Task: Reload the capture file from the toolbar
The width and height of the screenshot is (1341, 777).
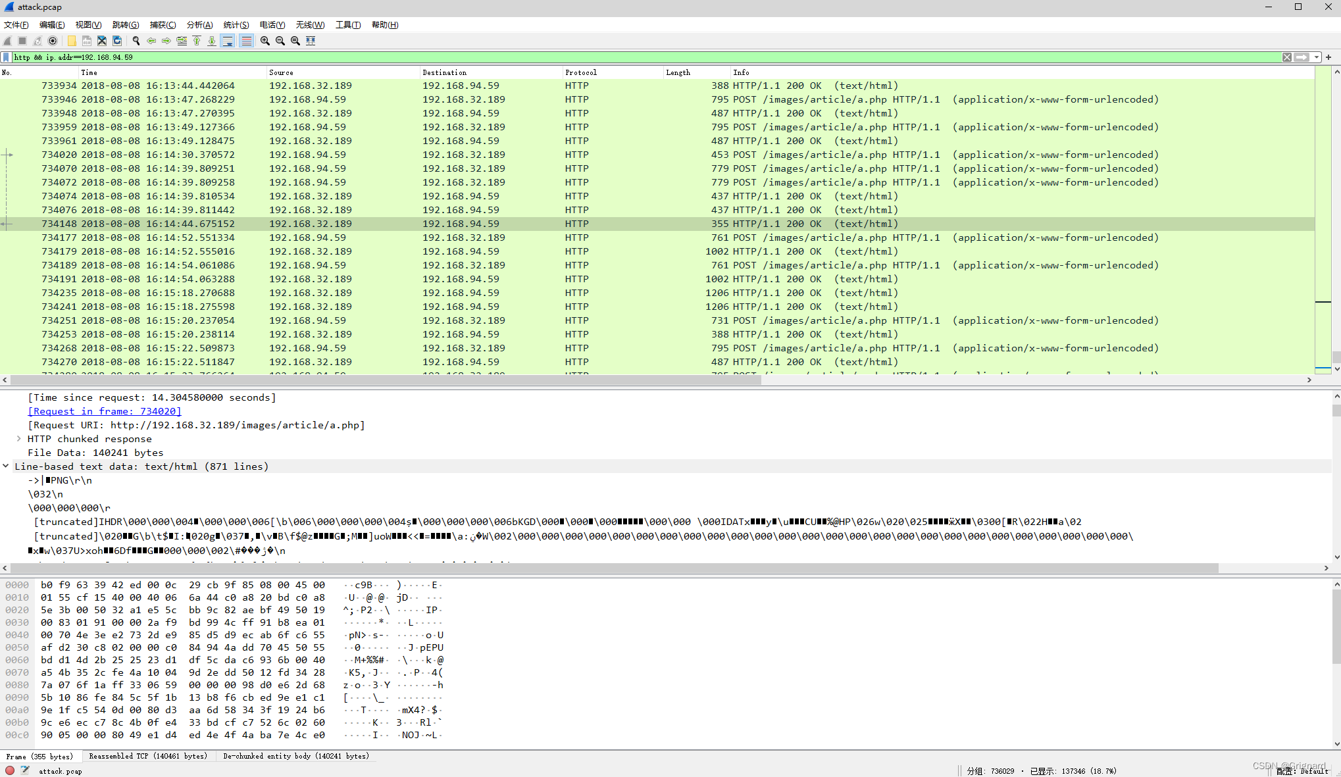Action: pyautogui.click(x=117, y=41)
